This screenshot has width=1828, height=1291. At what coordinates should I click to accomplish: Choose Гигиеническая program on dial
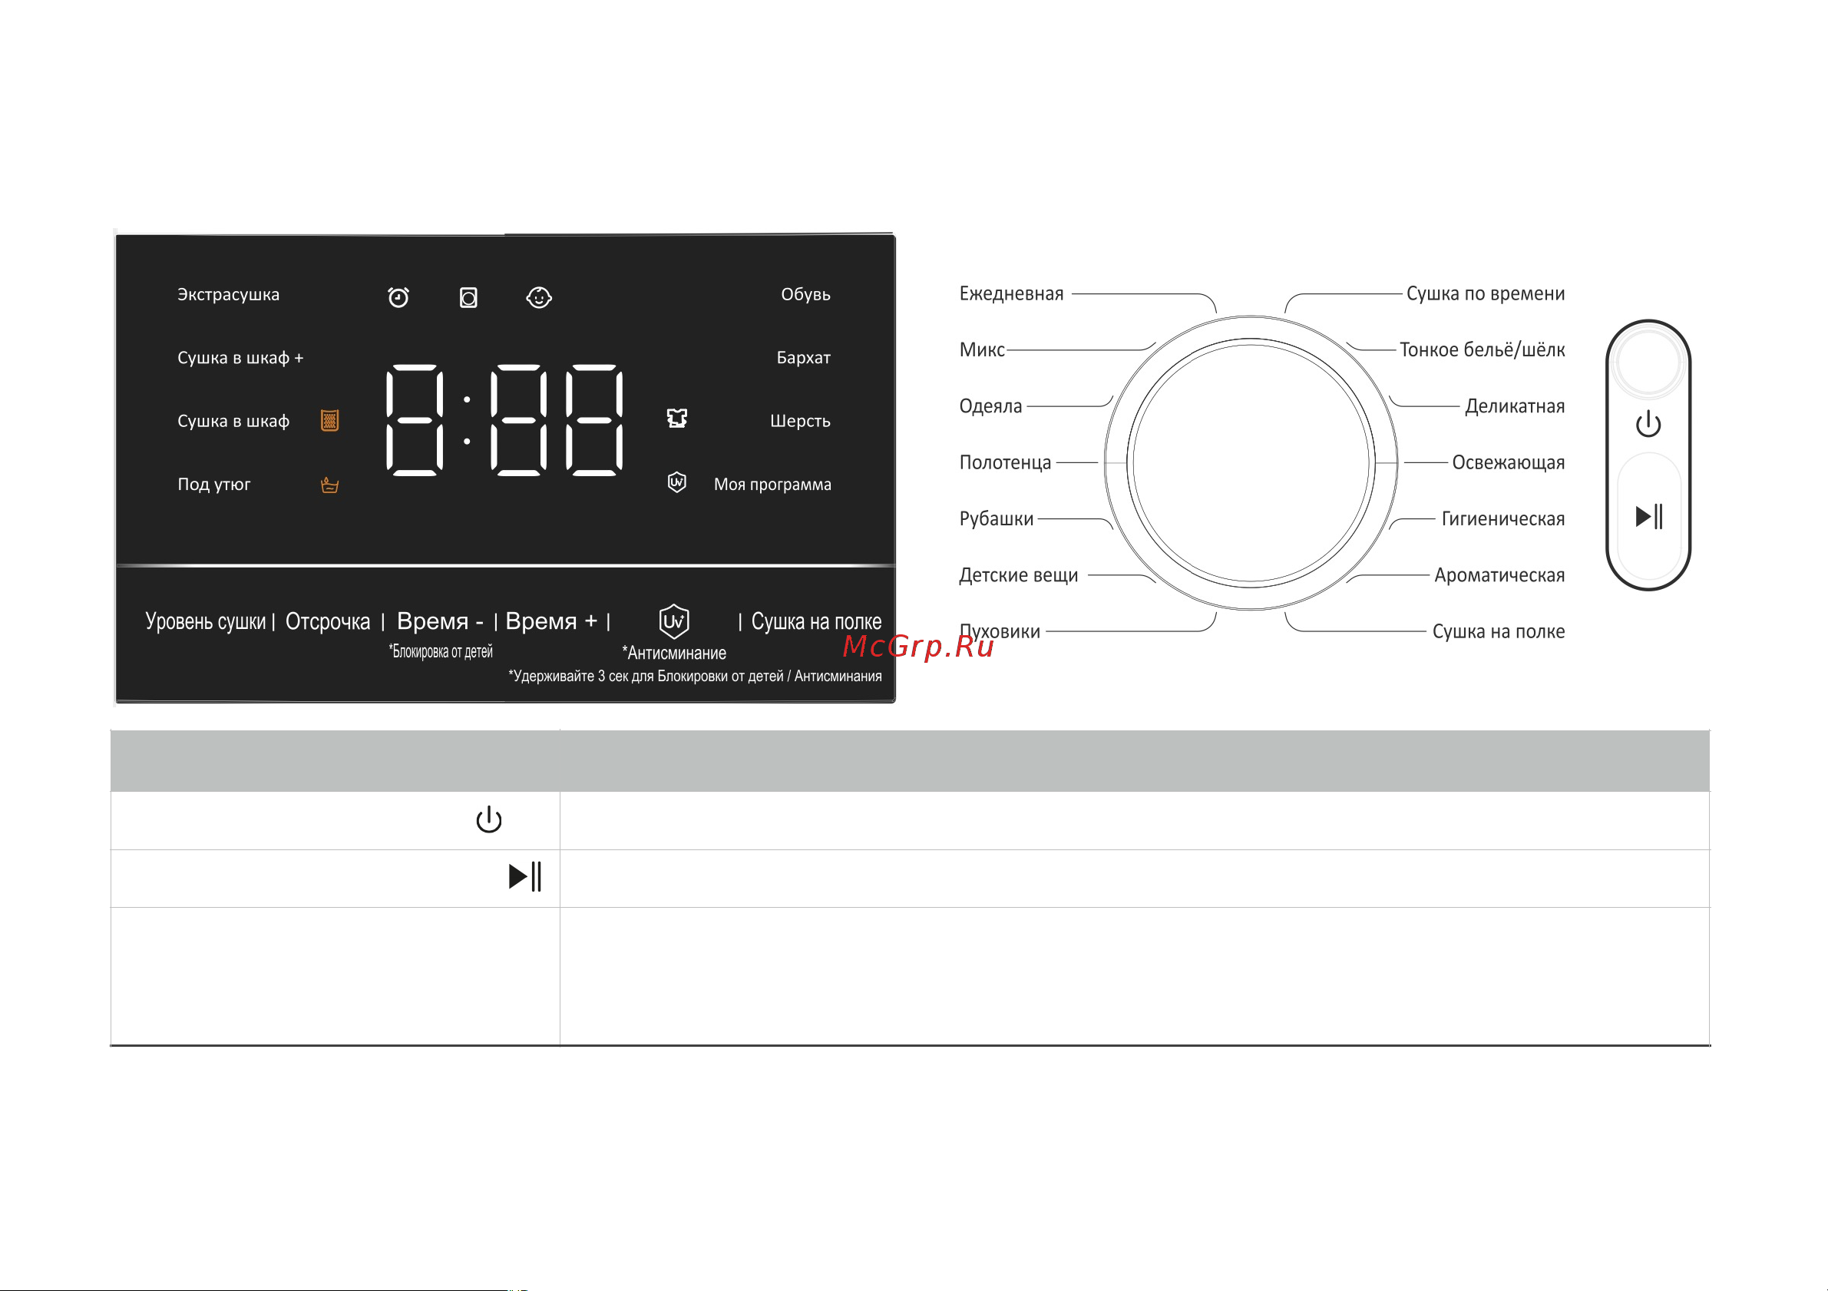click(1502, 519)
